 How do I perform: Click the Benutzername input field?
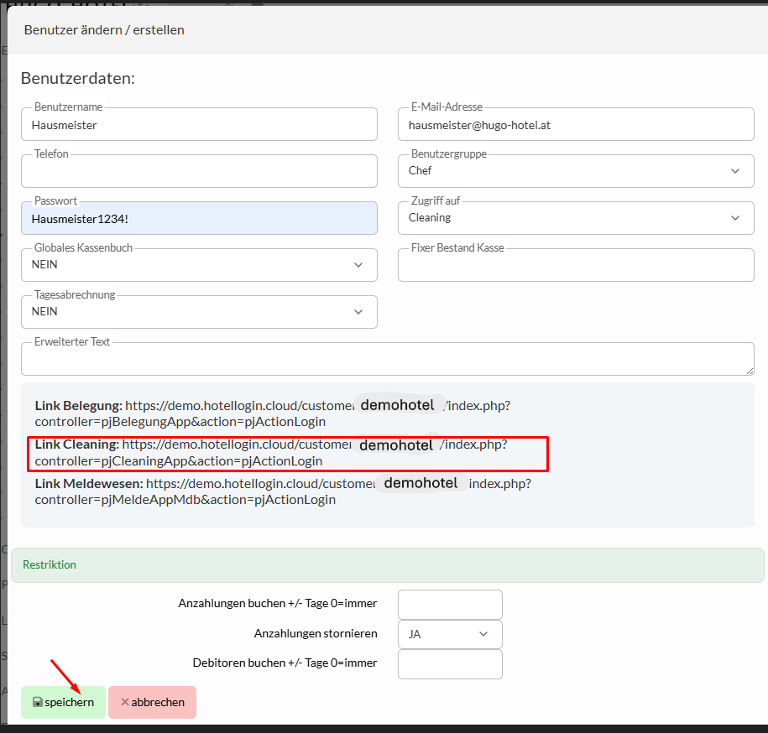click(x=199, y=125)
